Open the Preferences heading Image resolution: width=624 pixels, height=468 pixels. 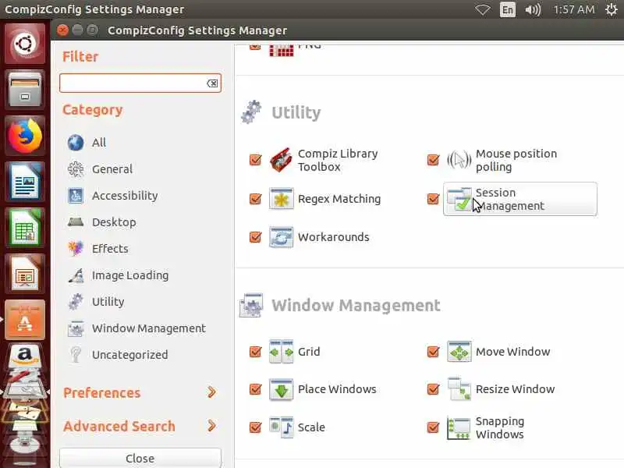102,393
